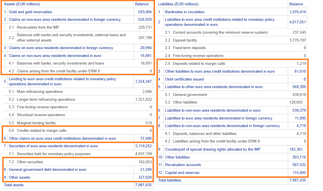Click the total assets value 7,987,435
The height and width of the screenshot is (191, 323).
coord(143,185)
